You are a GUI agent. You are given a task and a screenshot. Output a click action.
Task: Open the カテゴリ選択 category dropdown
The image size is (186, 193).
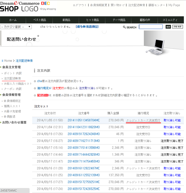[16, 27]
